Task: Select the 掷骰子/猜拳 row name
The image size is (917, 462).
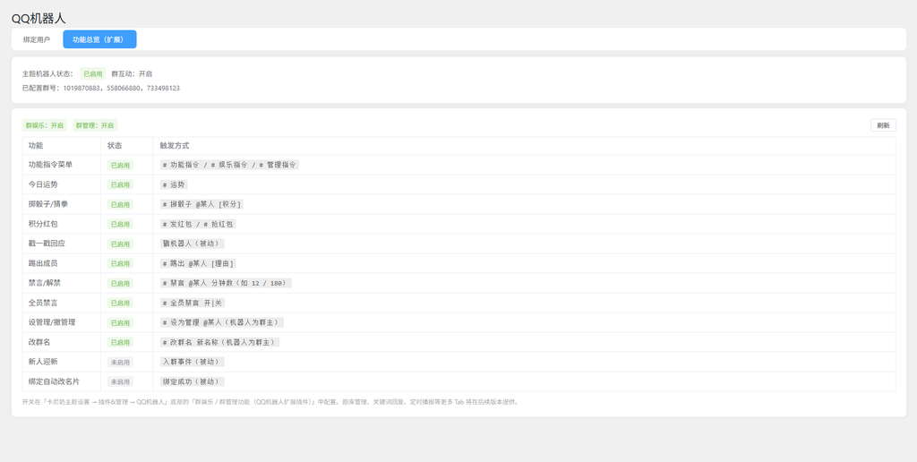Action: click(48, 204)
